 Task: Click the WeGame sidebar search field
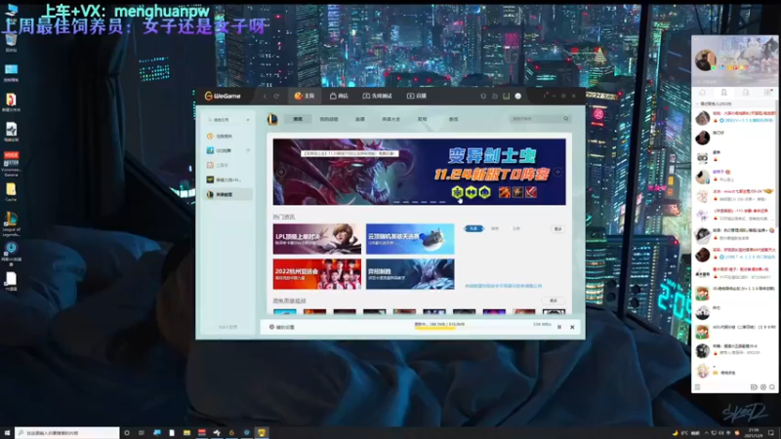pyautogui.click(x=226, y=120)
